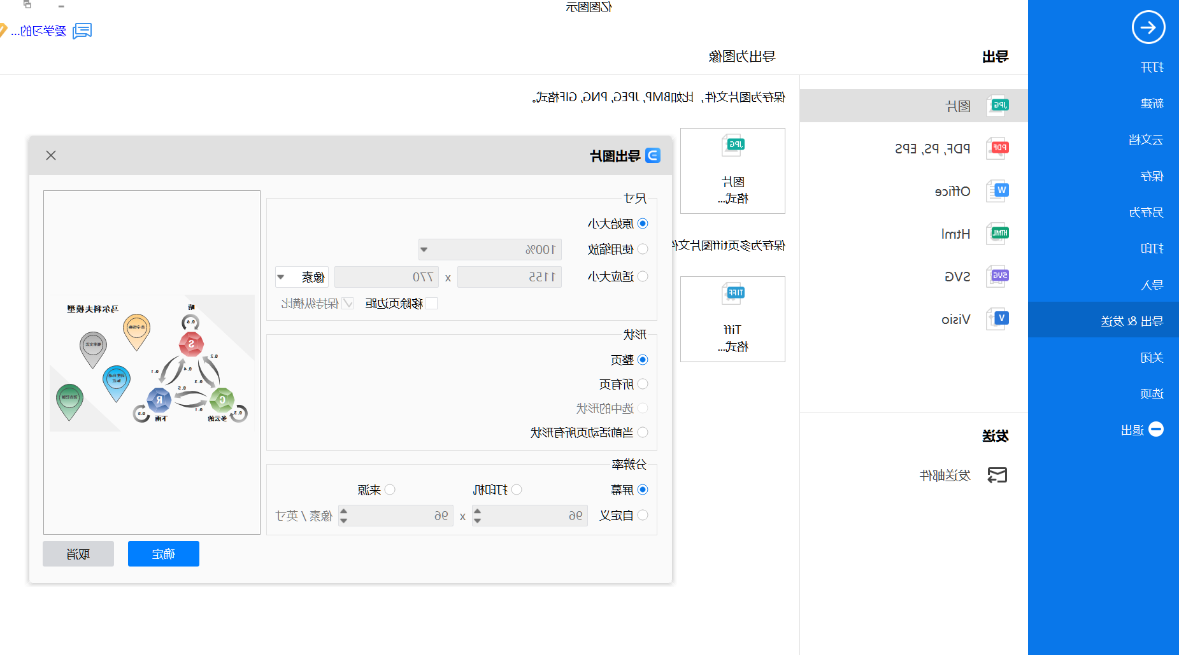The height and width of the screenshot is (655, 1179).
Task: Select 使用缩放 radio button
Action: (643, 249)
